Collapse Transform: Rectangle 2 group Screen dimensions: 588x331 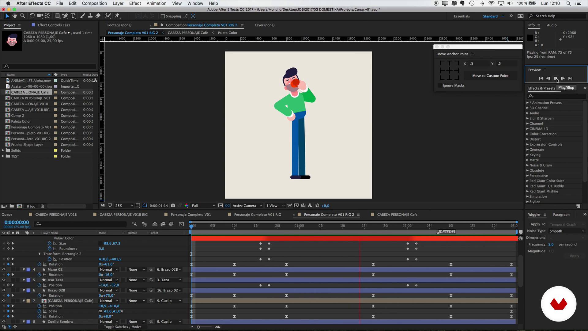pyautogui.click(x=40, y=254)
